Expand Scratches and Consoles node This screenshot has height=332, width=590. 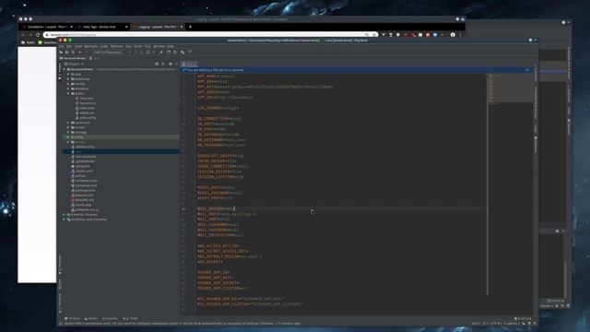(65, 219)
